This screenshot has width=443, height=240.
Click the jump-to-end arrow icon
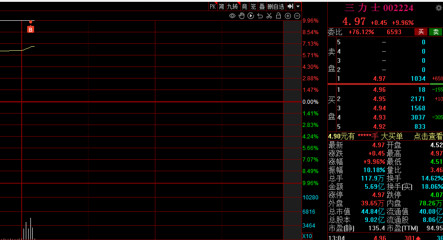click(290, 6)
